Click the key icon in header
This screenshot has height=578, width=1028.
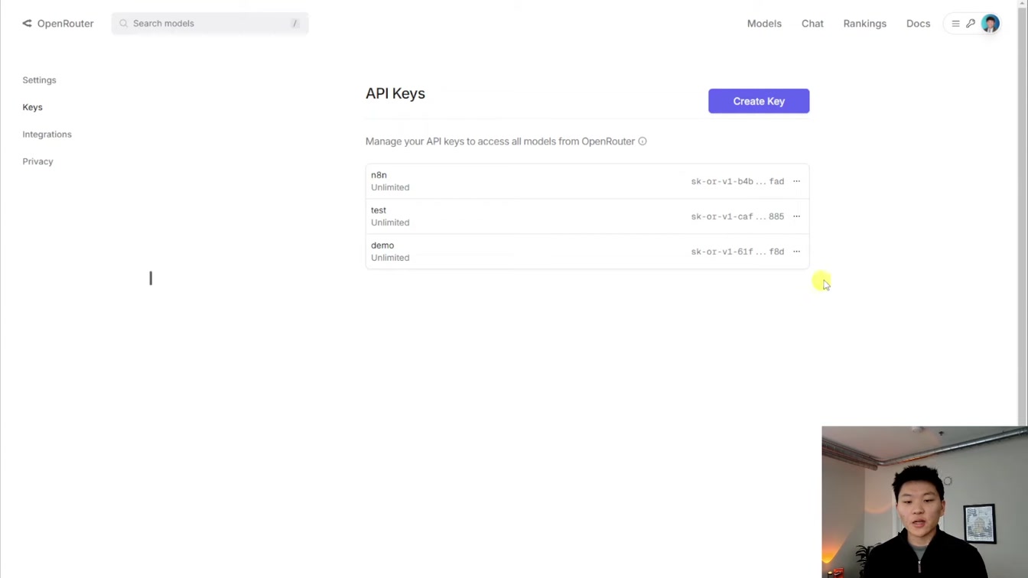[x=971, y=24]
